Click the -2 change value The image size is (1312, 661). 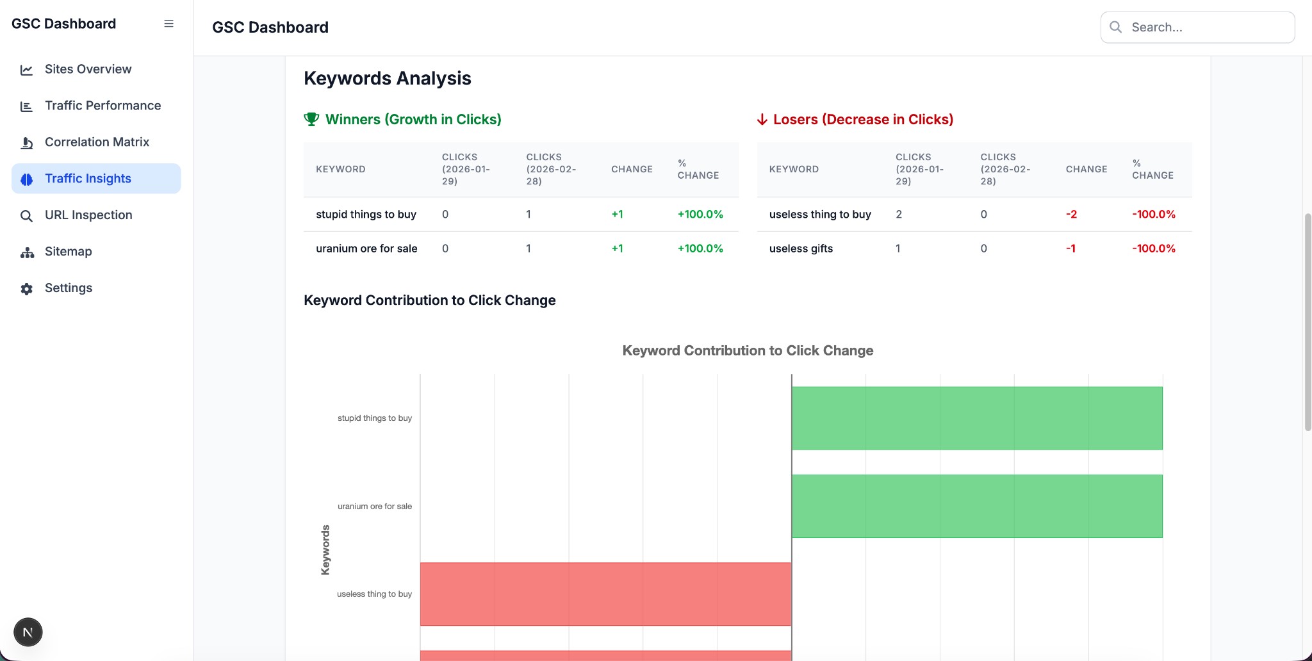coord(1071,214)
